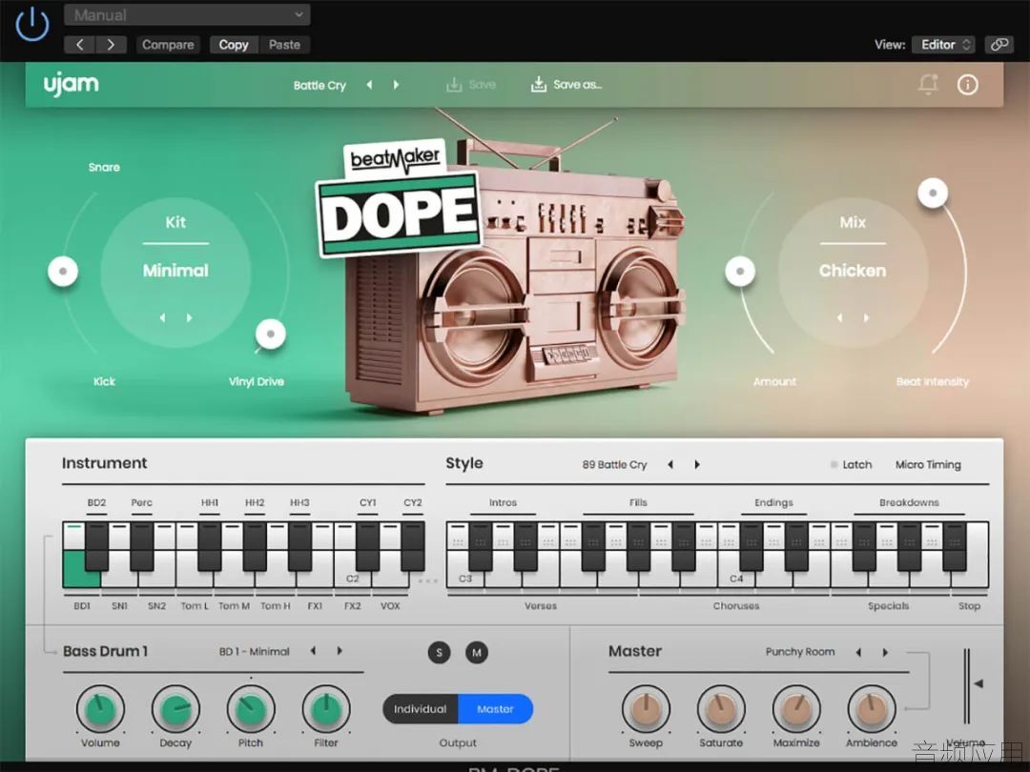This screenshot has width=1030, height=772.
Task: Click the C3 key on Style keyboard
Action: tap(464, 571)
